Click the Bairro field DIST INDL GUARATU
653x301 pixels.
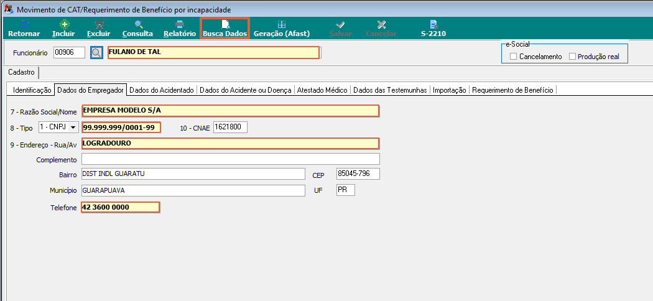193,174
